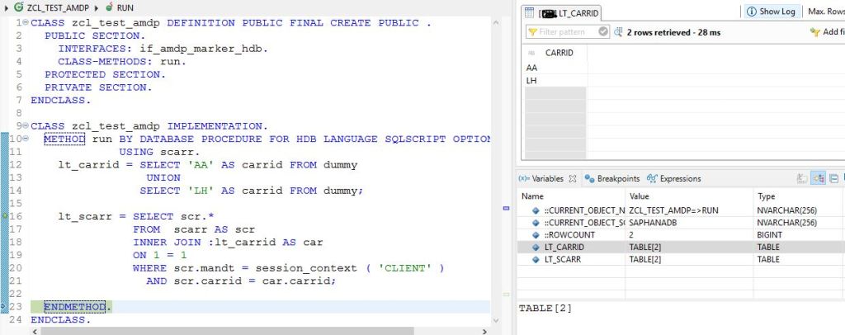
Task: Click the Collapse All icon in Variables toolbar
Action: (833, 178)
